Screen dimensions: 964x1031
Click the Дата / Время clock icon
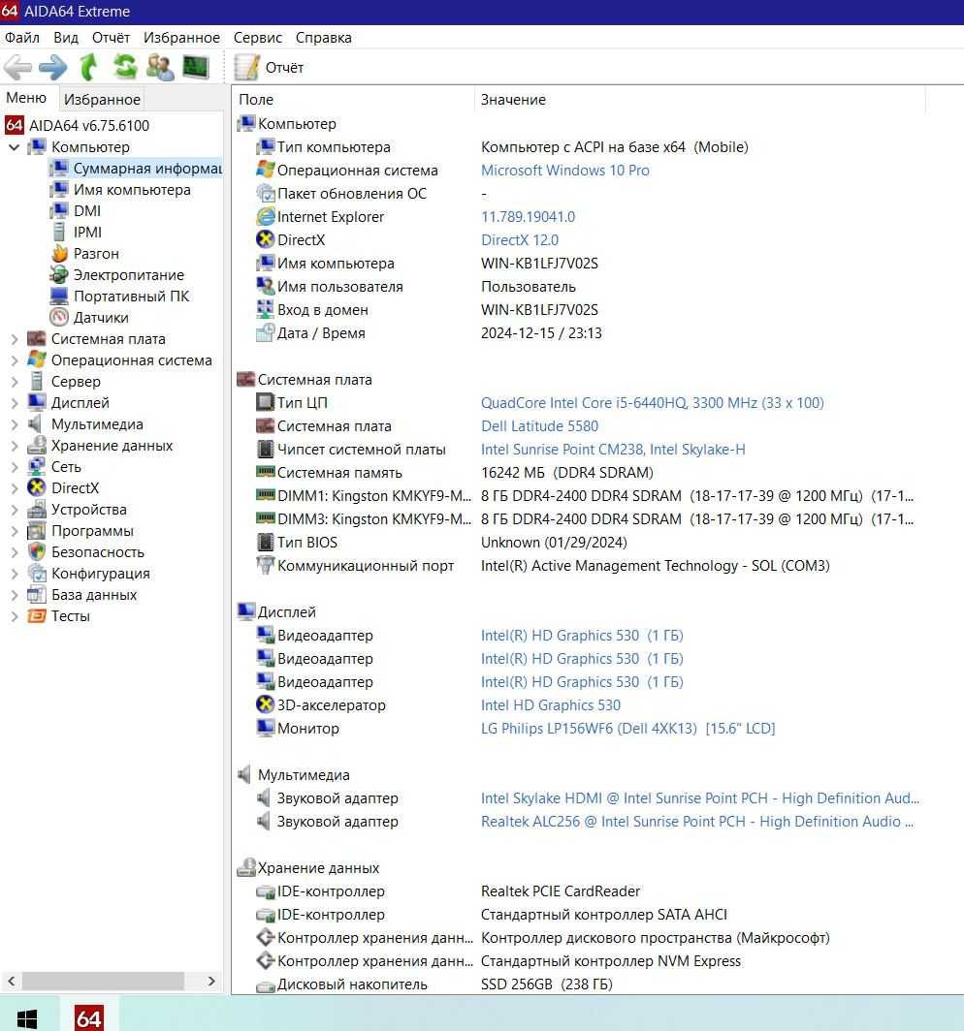[x=265, y=332]
